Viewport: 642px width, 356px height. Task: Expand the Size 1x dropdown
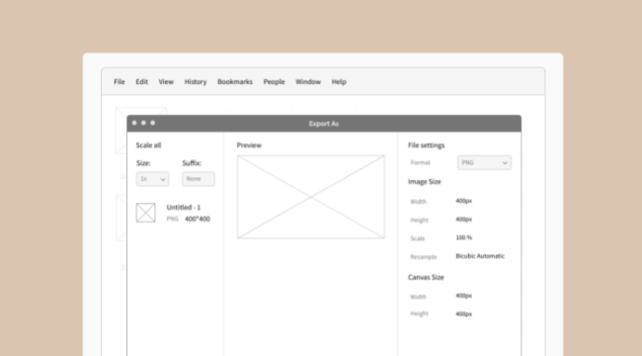coord(153,179)
